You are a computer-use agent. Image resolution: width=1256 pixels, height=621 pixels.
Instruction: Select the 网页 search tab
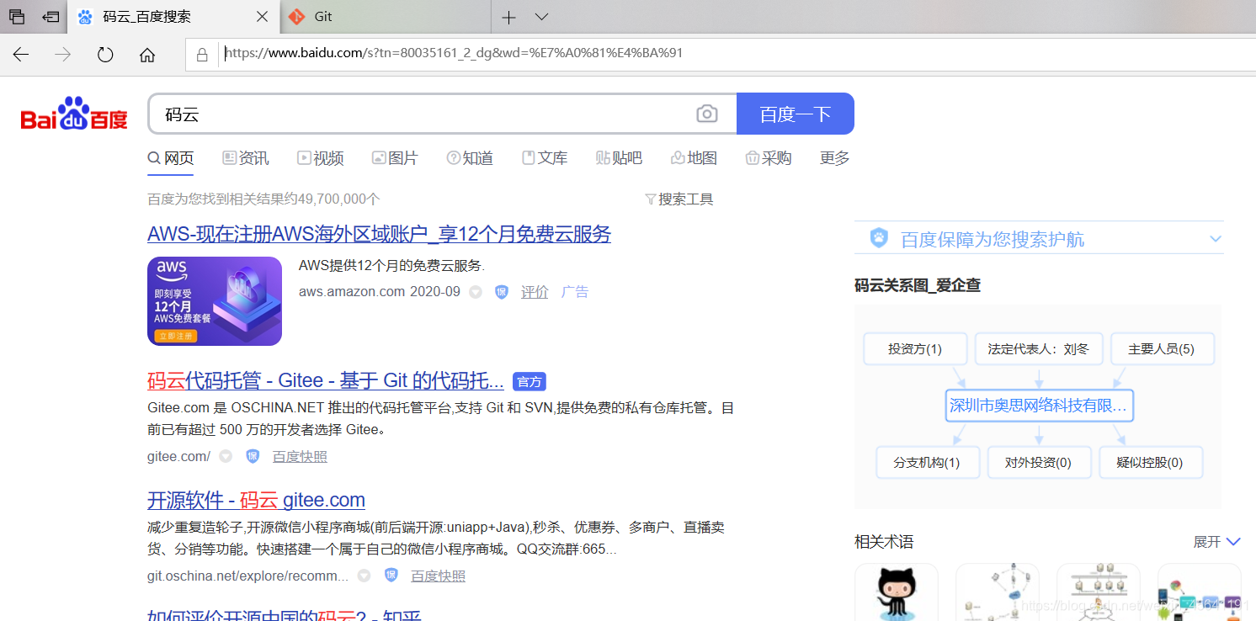click(x=171, y=158)
